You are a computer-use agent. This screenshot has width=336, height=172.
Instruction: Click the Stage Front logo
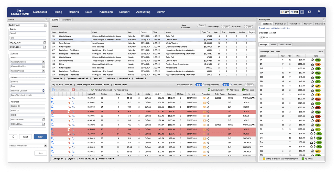point(20,12)
